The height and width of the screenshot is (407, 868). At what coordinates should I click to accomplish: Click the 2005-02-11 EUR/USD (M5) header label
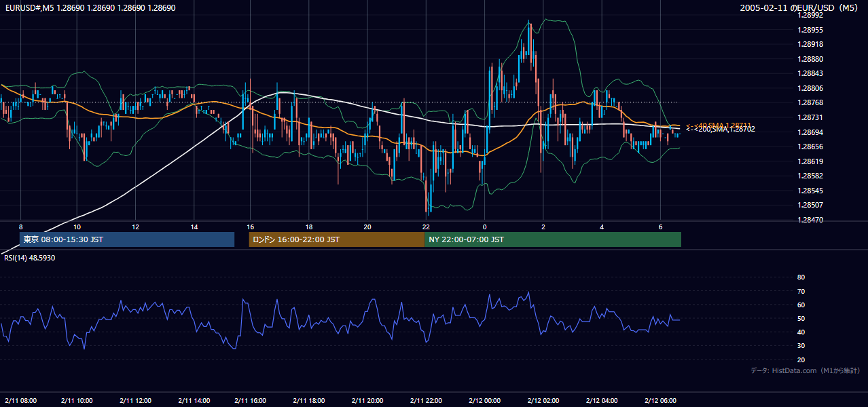coord(800,8)
